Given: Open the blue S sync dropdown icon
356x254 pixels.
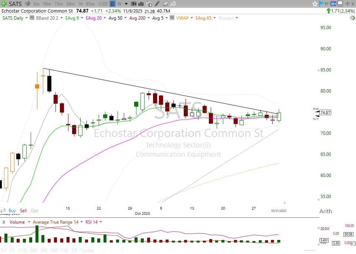Looking at the screenshot, I should pyautogui.click(x=333, y=4).
